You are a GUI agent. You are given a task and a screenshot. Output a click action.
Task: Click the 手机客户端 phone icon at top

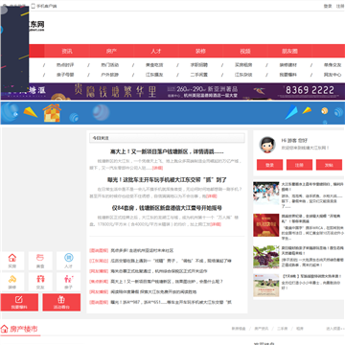[x=34, y=6]
